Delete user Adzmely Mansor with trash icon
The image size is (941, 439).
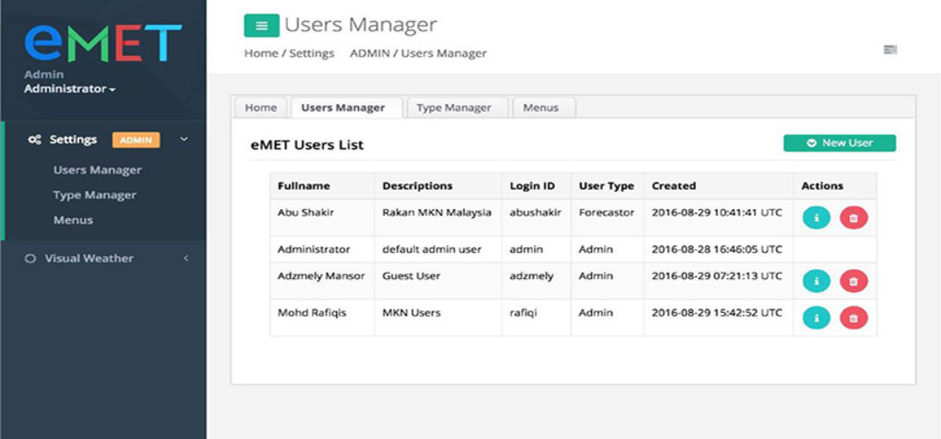[x=853, y=281]
